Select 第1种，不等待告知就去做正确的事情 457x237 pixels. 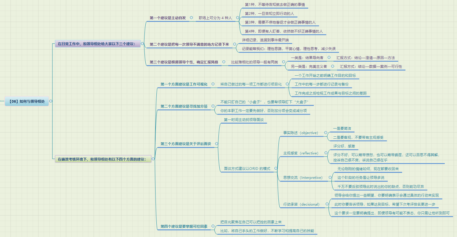[x=275, y=5]
